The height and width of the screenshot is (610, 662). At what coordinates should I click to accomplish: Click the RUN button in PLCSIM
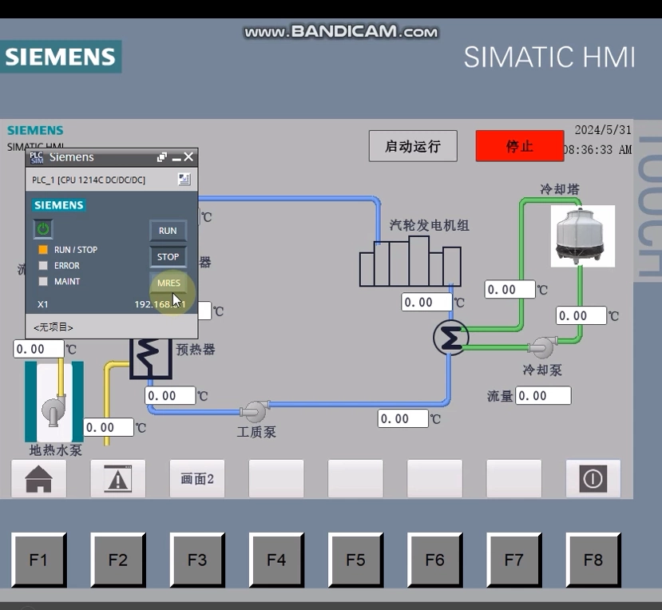pos(168,231)
